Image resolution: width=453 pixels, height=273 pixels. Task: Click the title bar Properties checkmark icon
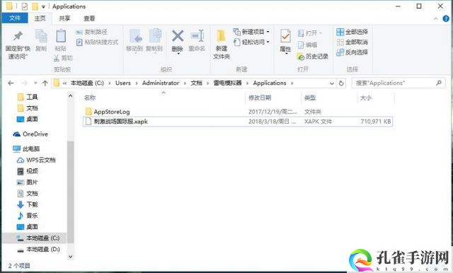(x=25, y=6)
